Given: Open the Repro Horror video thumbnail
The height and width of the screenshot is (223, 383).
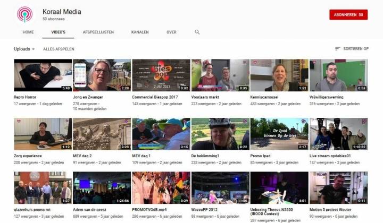Looking at the screenshot, I should point(43,75).
